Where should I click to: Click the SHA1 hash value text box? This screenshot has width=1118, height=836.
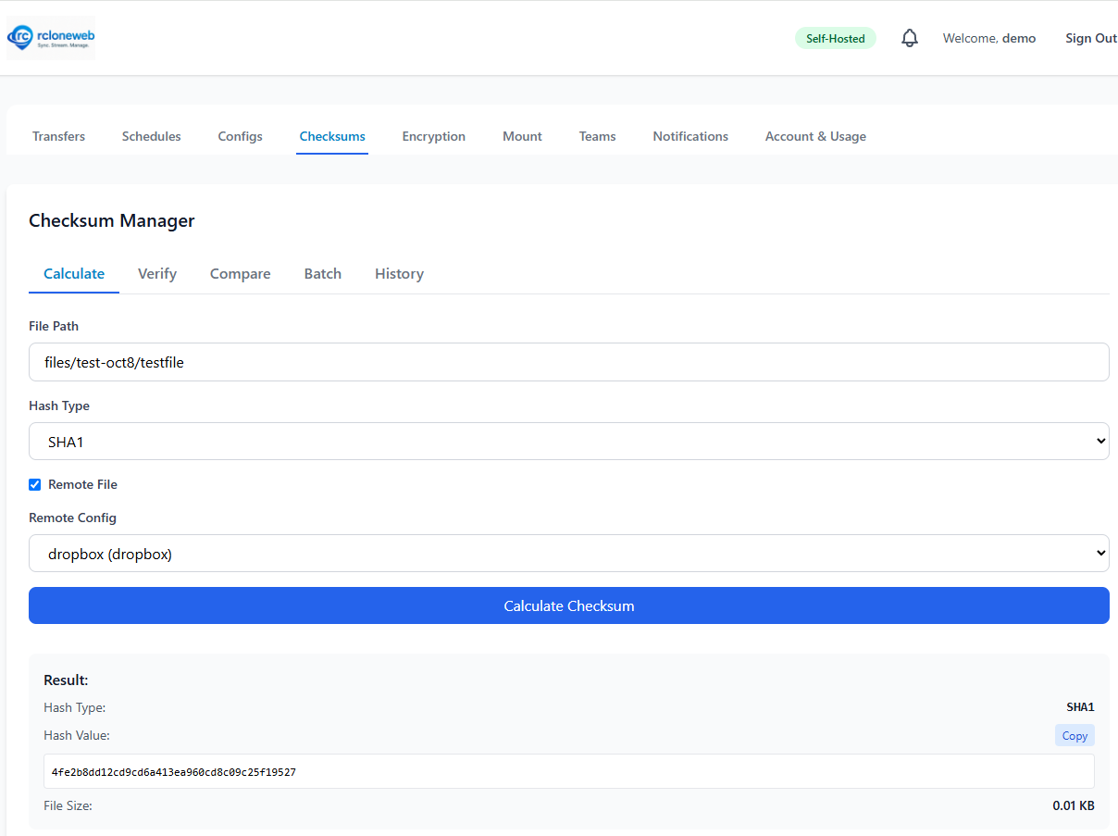click(568, 771)
